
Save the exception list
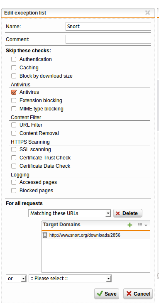(x=107, y=294)
